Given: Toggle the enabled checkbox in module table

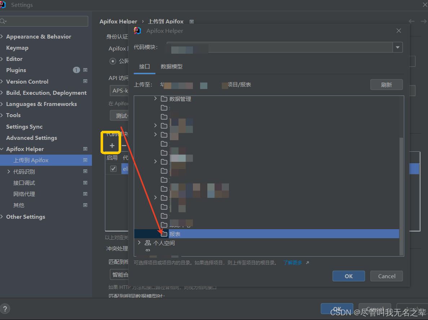Looking at the screenshot, I should [113, 169].
